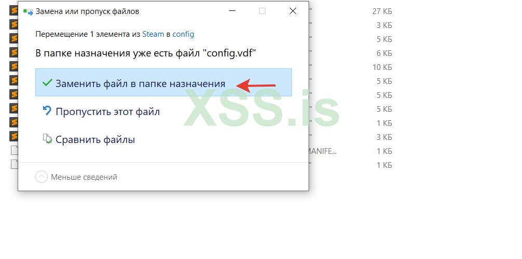Click the Sublime file icon in 27 КБ row
Screen dimensions: 522x259
point(14,11)
